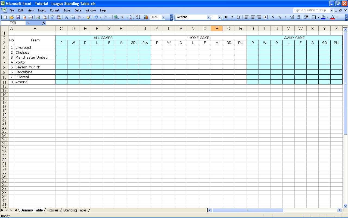Screen dimensions: 348x218
Task: Click the E-mail icon on the toolbar
Action: (x=30, y=17)
